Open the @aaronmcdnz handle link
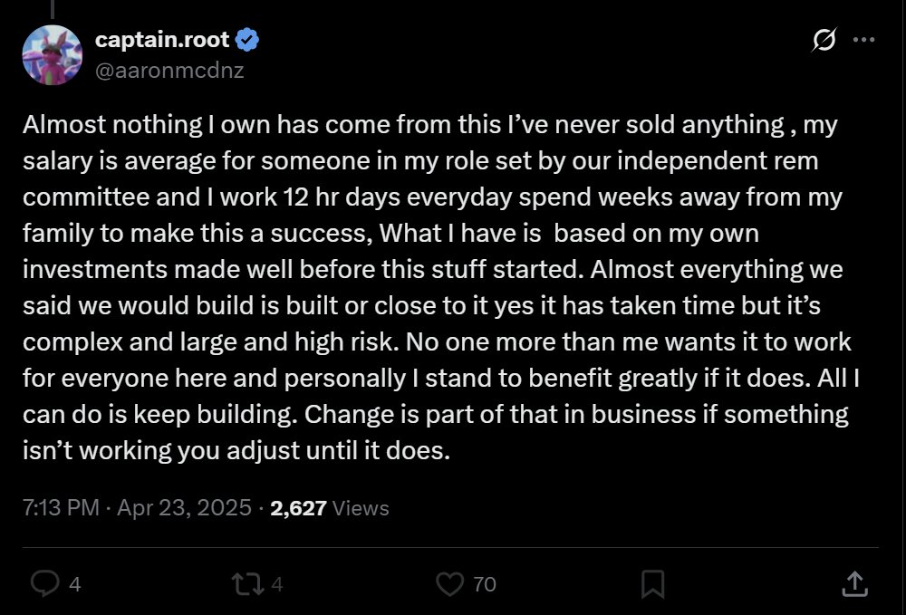This screenshot has width=906, height=615. point(169,69)
